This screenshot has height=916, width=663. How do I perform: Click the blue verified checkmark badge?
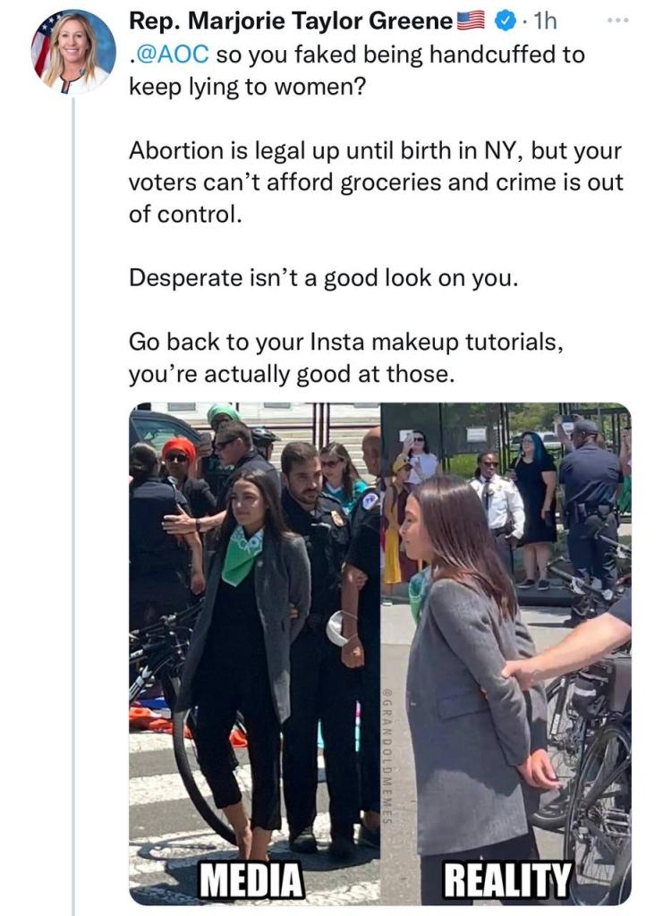[506, 20]
